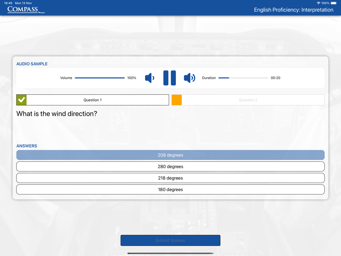This screenshot has height=256, width=341.
Task: Raise volume with the loud speaker icon
Action: point(190,78)
